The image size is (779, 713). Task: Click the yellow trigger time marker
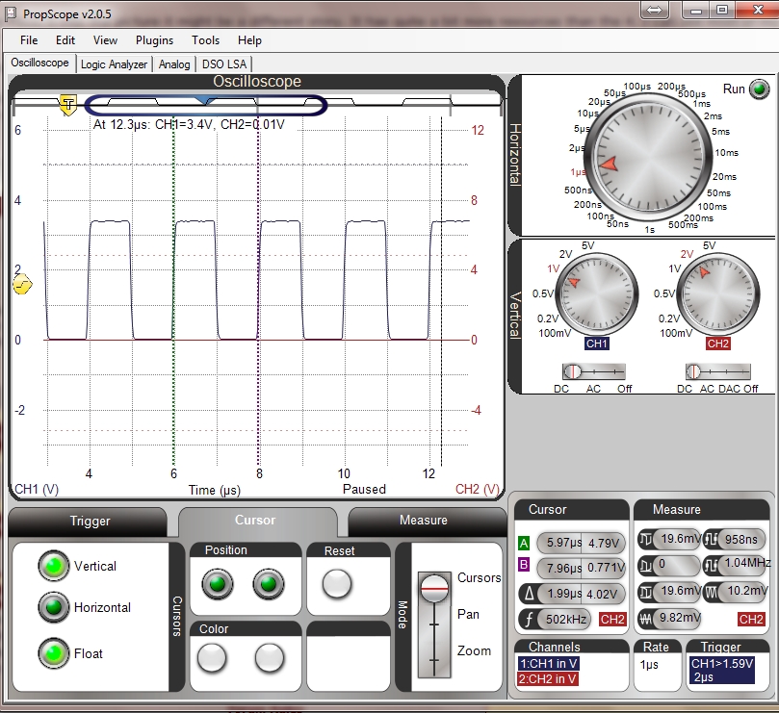pyautogui.click(x=67, y=105)
